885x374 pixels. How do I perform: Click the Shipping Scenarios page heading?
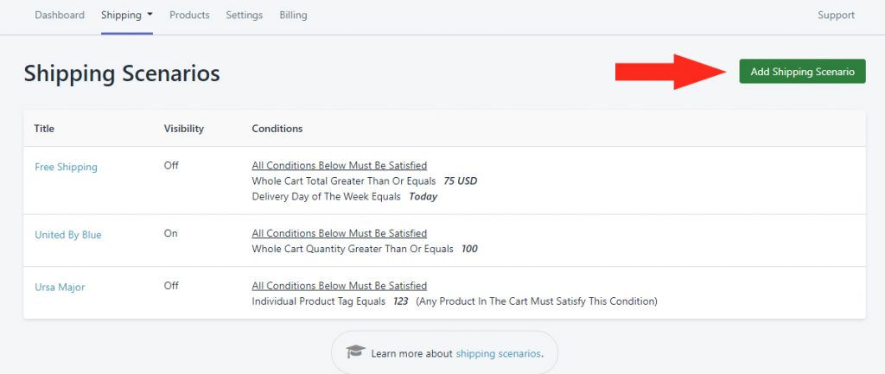click(122, 73)
